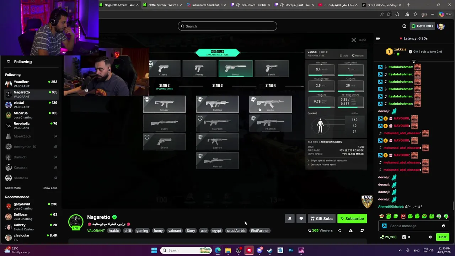This screenshot has width=455, height=256.
Task: Open a new browser tab
Action: 408,5
